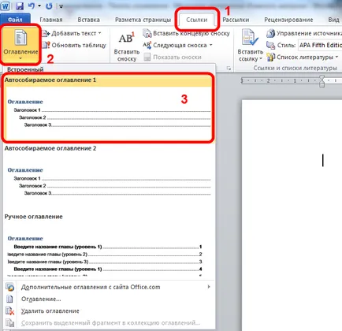The height and width of the screenshot is (331, 342).
Task: Click the Undo arrow icon
Action: (x=32, y=6)
